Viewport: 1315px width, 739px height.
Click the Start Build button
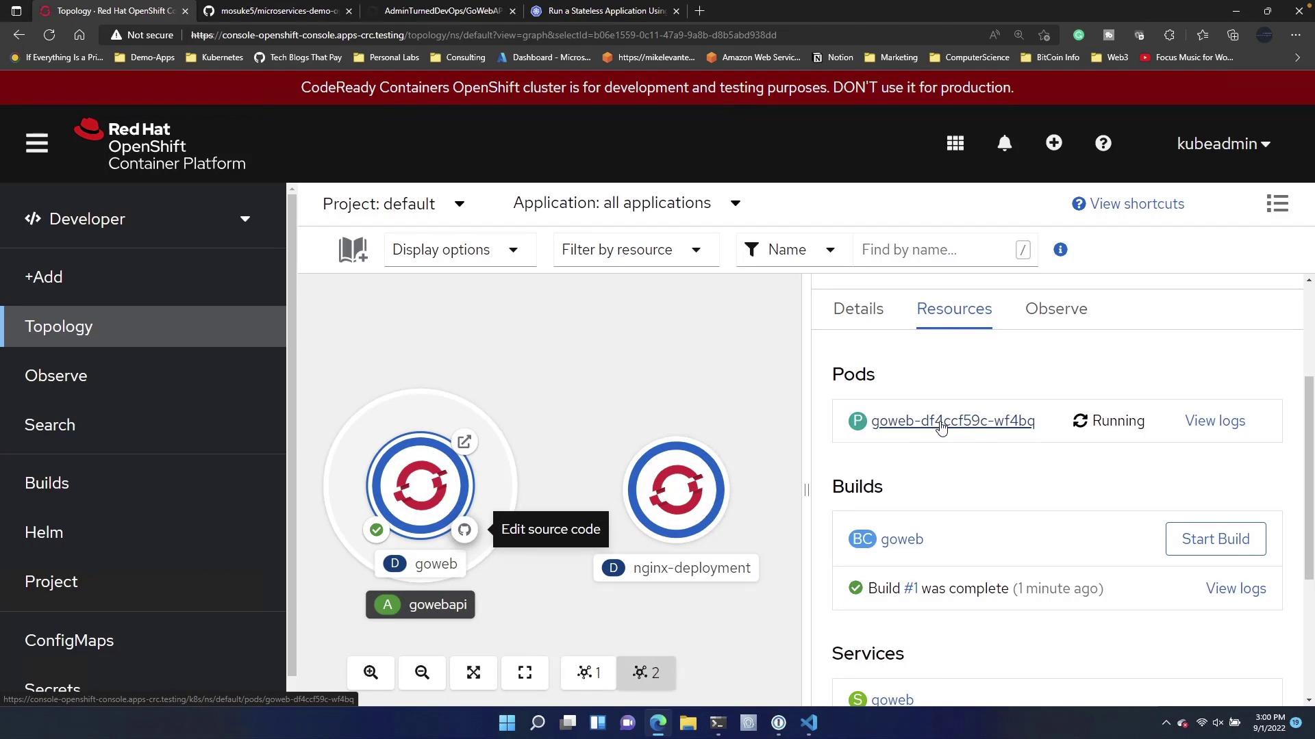point(1215,539)
